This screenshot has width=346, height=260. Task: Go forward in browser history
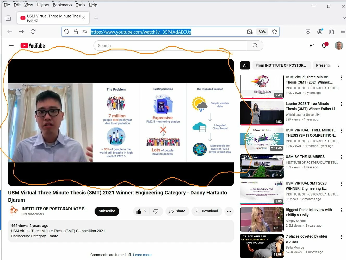pos(21,31)
